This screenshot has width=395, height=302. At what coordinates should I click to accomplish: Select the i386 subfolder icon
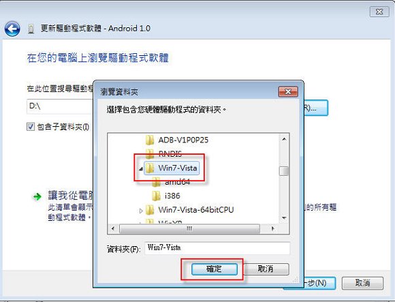156,196
